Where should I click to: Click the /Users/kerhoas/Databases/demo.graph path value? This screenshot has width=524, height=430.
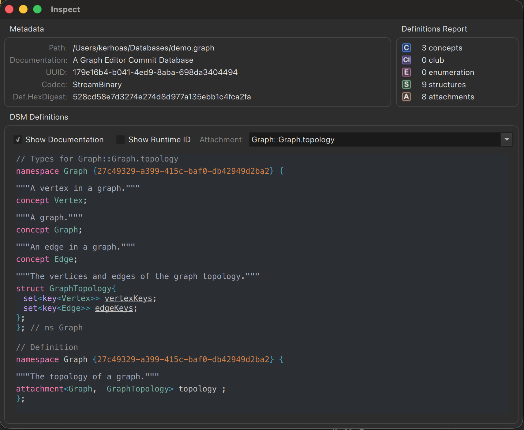143,48
